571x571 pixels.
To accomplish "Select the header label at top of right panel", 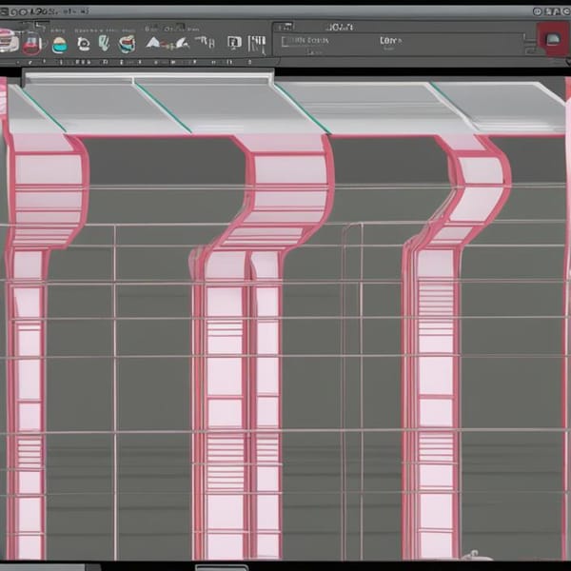I will pyautogui.click(x=338, y=27).
